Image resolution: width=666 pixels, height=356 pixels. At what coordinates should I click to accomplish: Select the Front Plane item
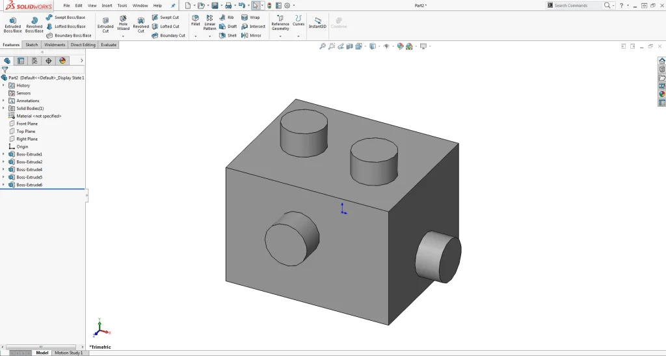(x=27, y=124)
